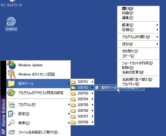Viewport: 166px width, 136px height.
Task: Click the 200701 folder icon
Action: pyautogui.click(x=73, y=82)
